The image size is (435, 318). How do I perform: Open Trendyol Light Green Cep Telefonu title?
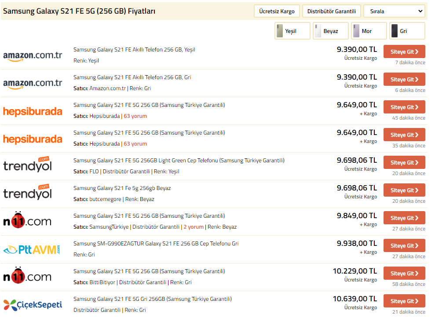179,161
